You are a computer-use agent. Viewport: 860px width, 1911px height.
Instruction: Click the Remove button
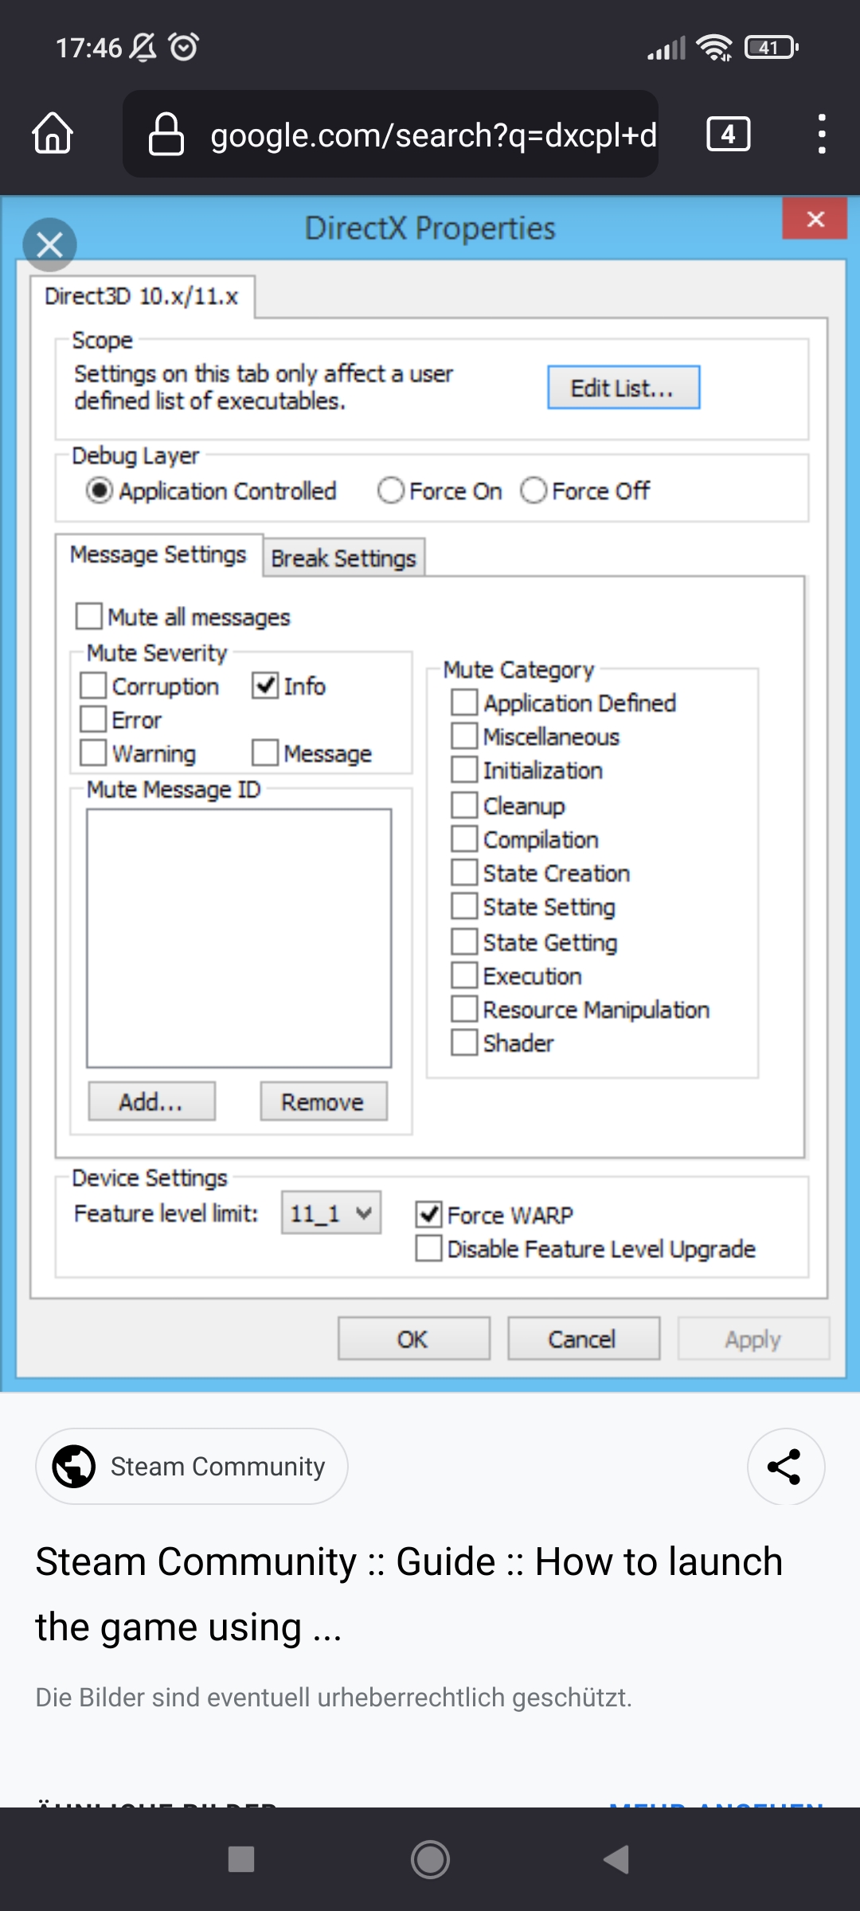(323, 1101)
